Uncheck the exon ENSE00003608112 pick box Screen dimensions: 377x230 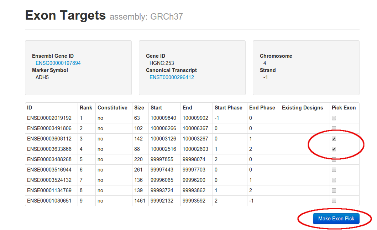click(334, 139)
